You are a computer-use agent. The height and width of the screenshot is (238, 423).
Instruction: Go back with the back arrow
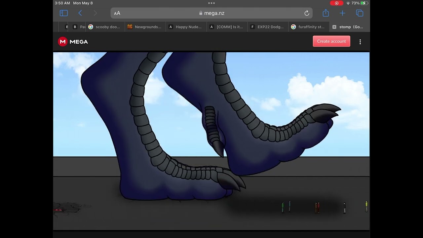point(80,13)
